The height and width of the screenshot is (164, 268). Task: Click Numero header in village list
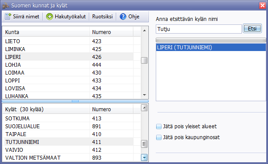tap(111, 109)
